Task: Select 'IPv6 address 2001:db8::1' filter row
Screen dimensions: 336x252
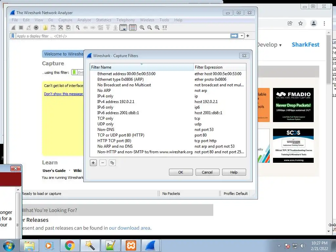Action: [168, 113]
